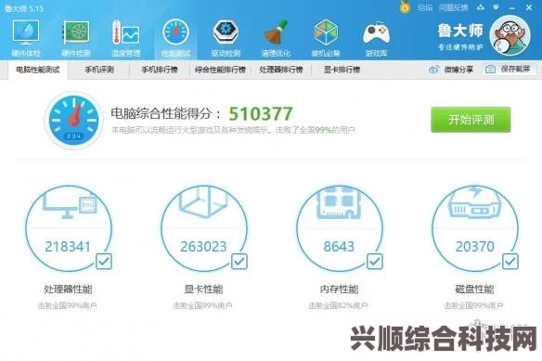Click the disk score 20370
This screenshot has width=542, height=361.
click(475, 247)
